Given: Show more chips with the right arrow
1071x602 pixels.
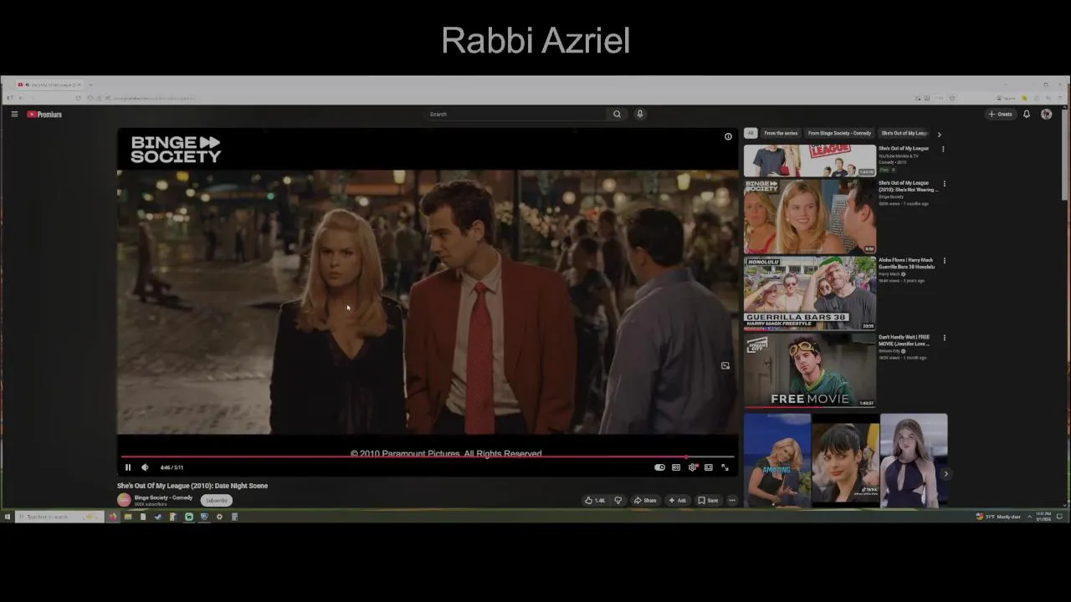Looking at the screenshot, I should (939, 134).
